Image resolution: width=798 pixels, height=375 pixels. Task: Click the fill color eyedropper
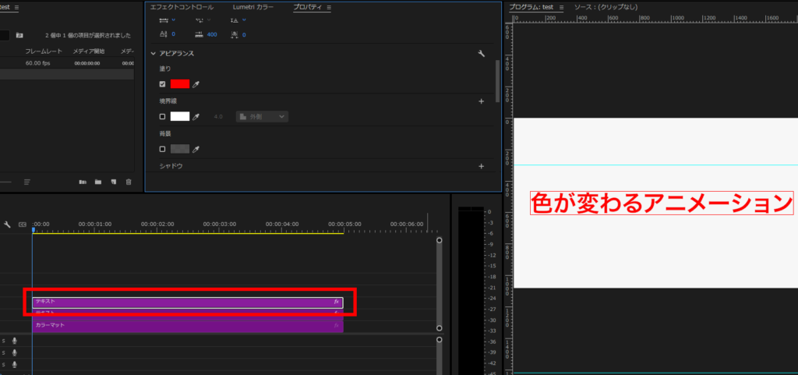coord(196,84)
